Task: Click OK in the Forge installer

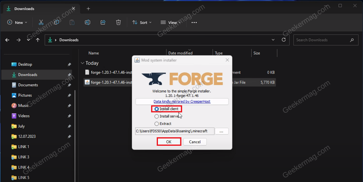Action: point(169,142)
